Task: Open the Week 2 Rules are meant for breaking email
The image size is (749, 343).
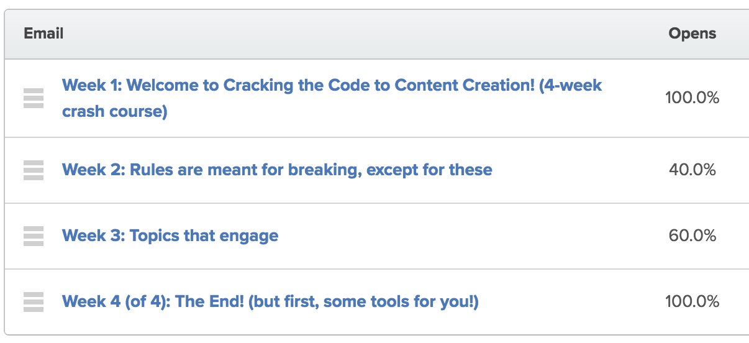Action: [x=277, y=170]
